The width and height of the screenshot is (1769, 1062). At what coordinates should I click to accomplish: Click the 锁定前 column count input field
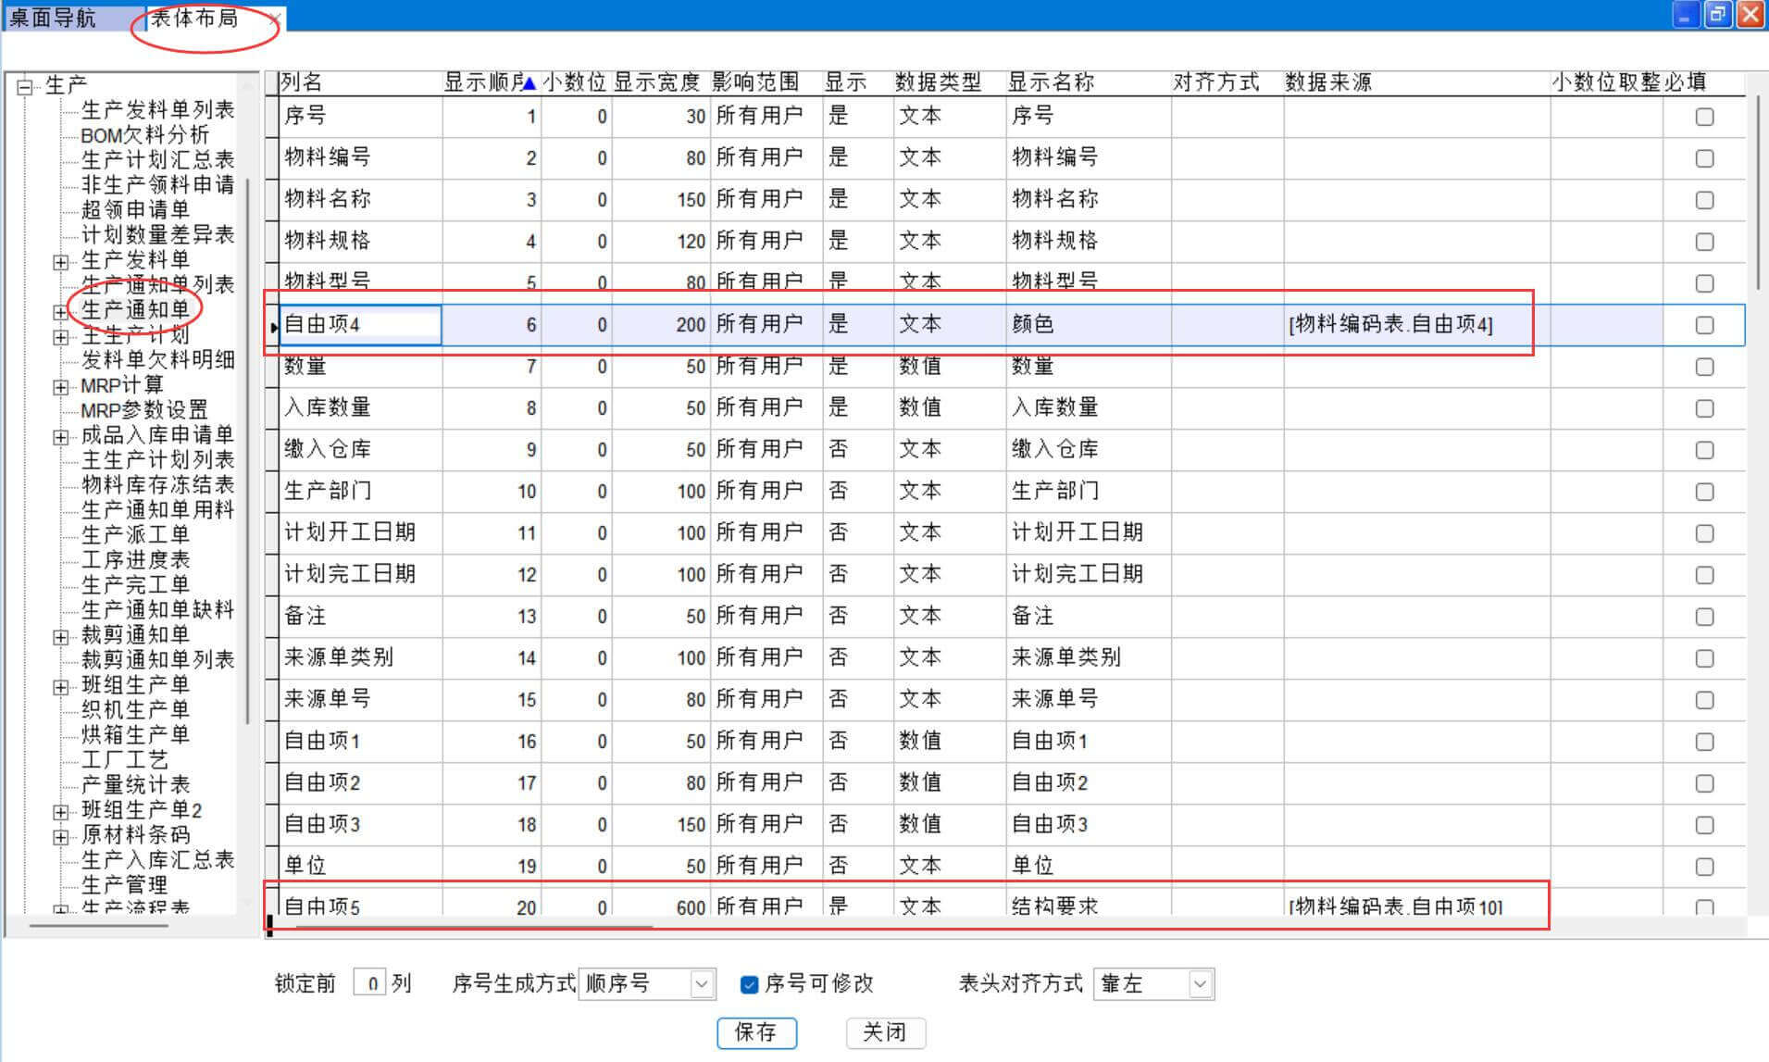(370, 983)
